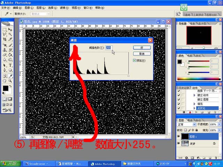
Task: Click the 取消 (Cancel) button in Threshold dialog
Action: [142, 54]
